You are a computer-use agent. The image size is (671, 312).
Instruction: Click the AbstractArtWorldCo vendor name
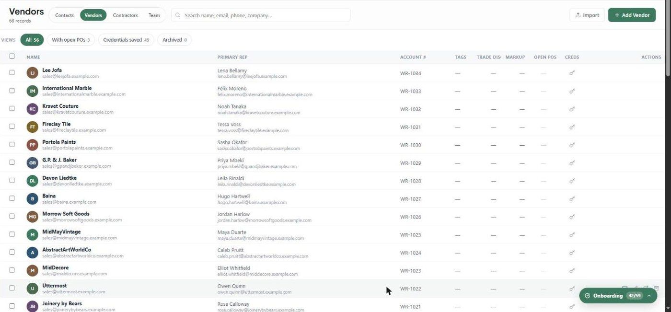tap(67, 250)
